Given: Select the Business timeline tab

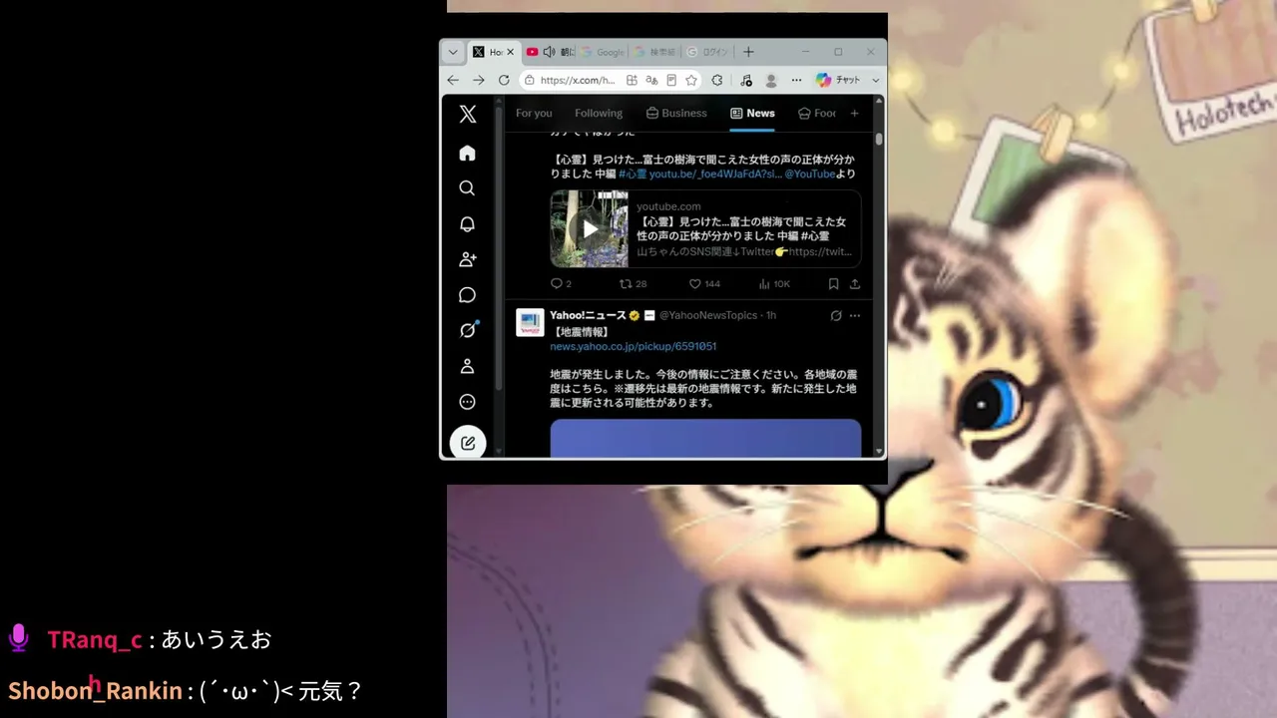Looking at the screenshot, I should [x=676, y=114].
